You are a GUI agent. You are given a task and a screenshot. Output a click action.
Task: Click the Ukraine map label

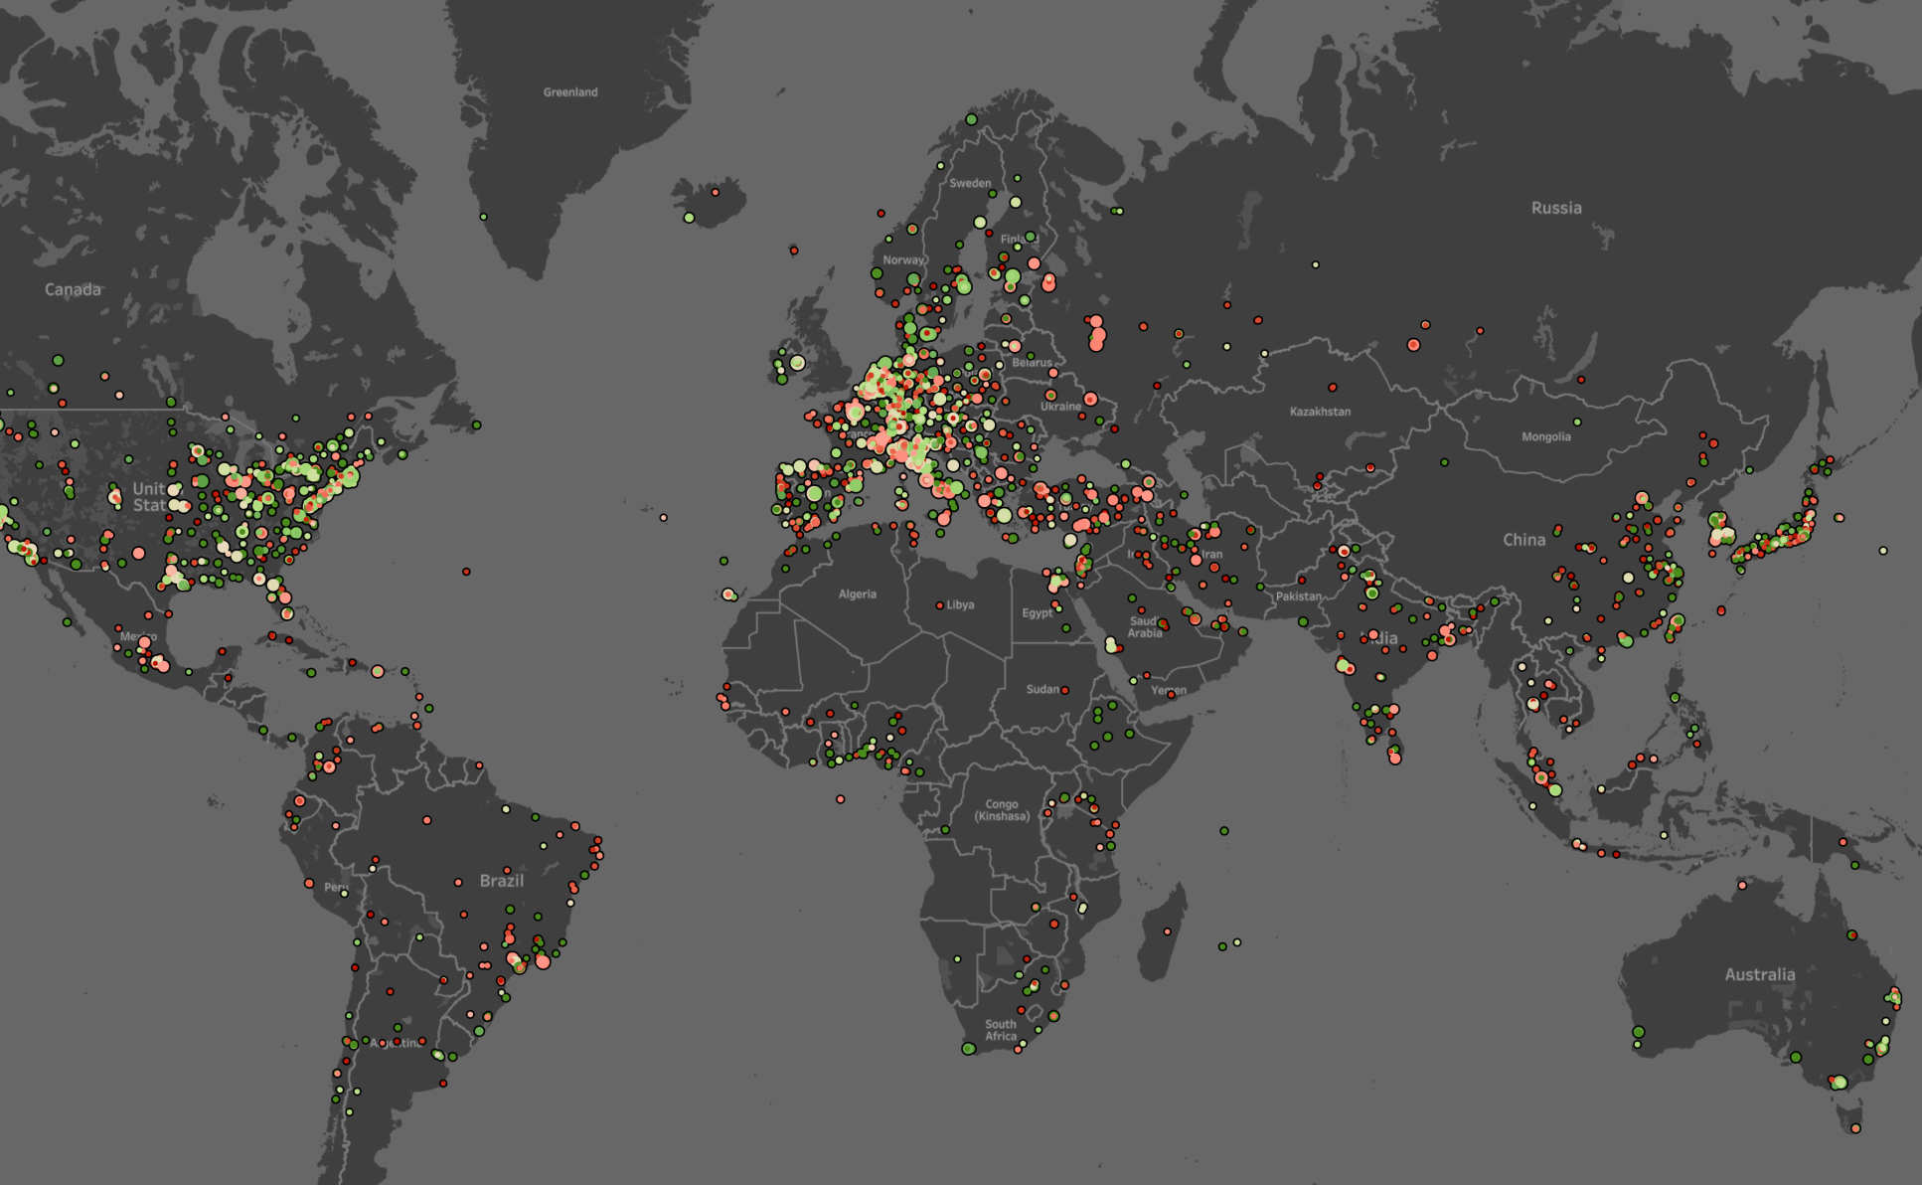point(1059,407)
